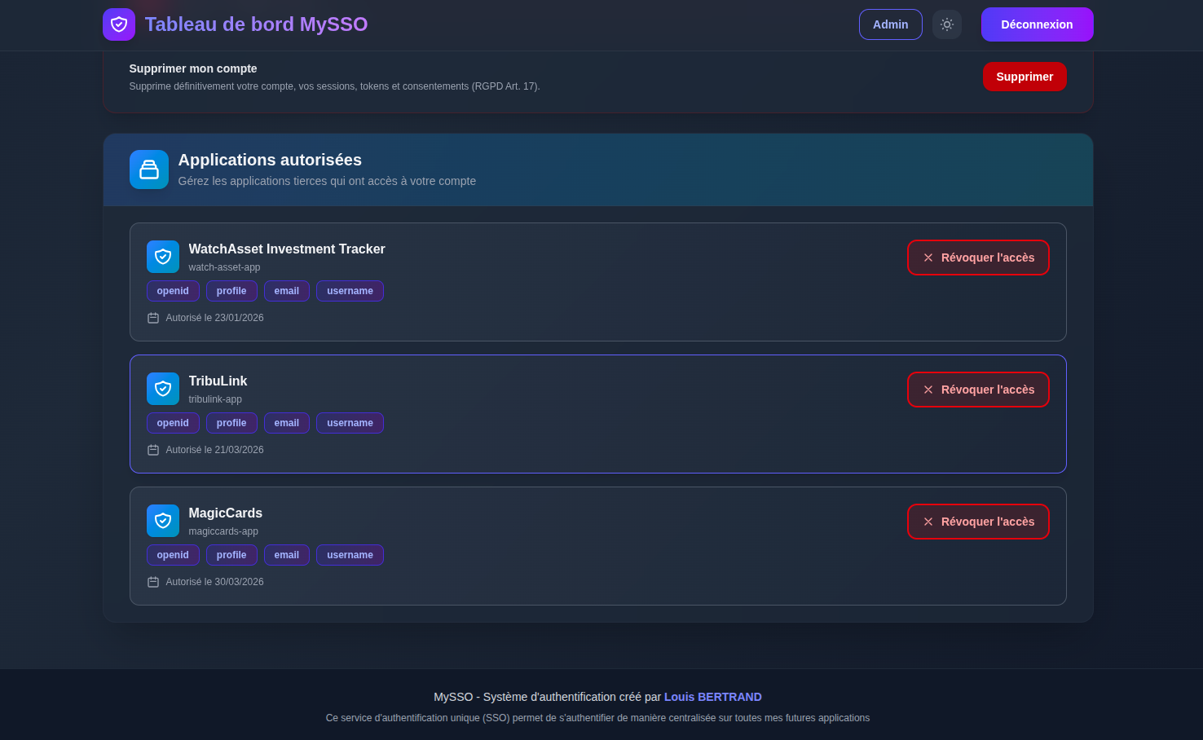Click the watch-asset-app client identifier
The image size is (1203, 740).
pyautogui.click(x=225, y=267)
